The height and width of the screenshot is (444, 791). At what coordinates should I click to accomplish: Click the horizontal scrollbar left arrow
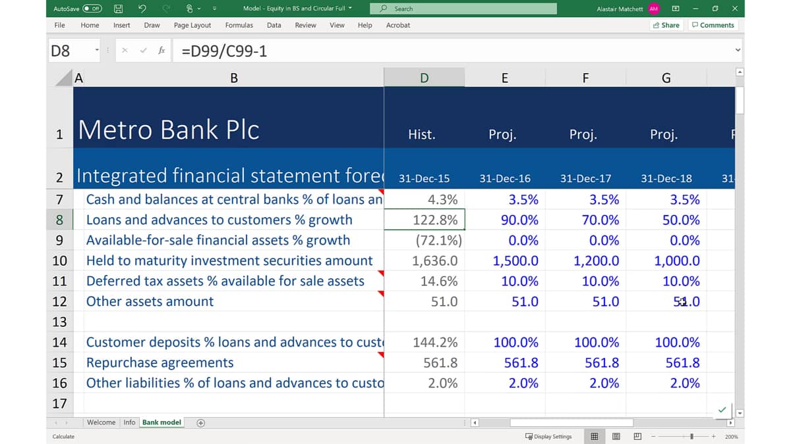(x=475, y=423)
